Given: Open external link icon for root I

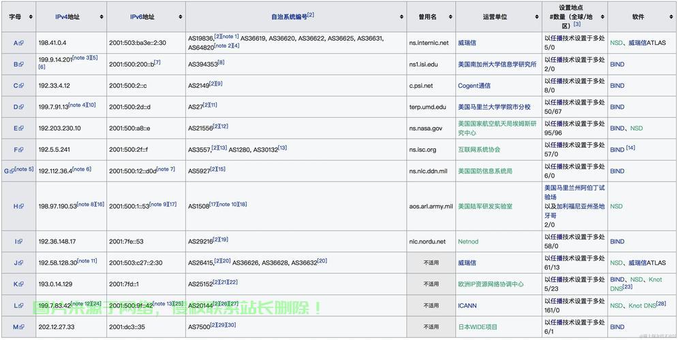Looking at the screenshot, I should click(x=20, y=241).
